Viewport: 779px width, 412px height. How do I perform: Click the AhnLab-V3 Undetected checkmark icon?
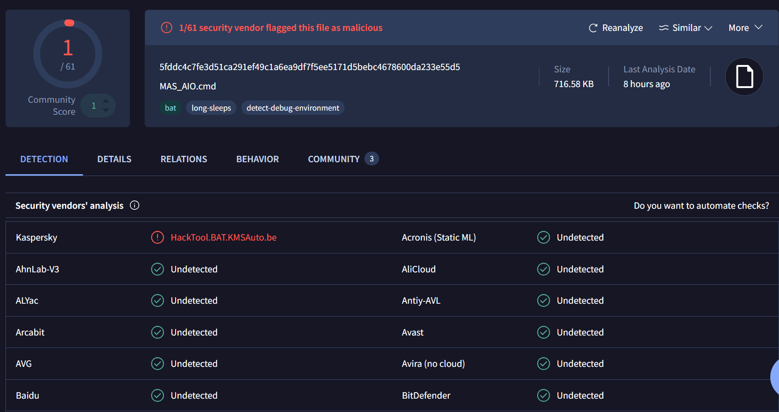coord(158,269)
